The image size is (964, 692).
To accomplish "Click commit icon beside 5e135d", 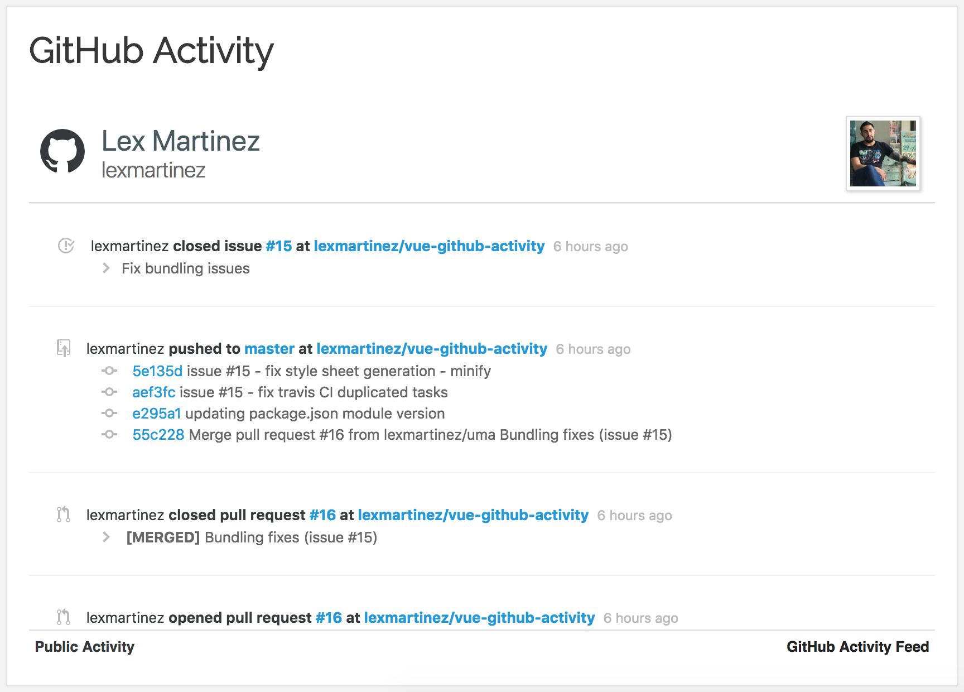I will pos(109,371).
